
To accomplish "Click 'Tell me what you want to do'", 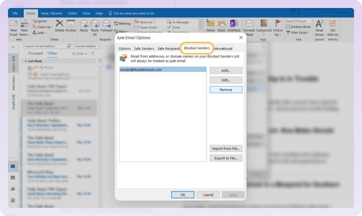I will coord(131,13).
